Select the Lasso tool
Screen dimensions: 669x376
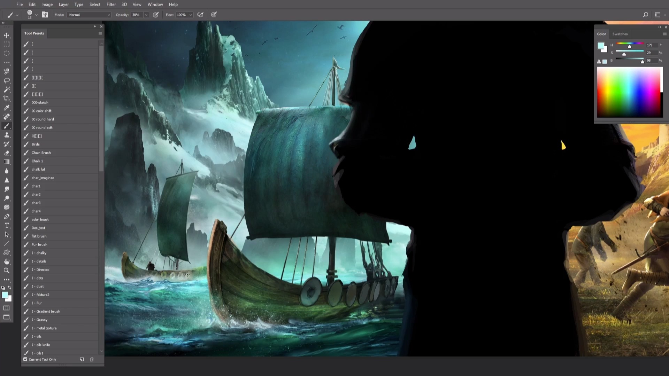pyautogui.click(x=7, y=80)
